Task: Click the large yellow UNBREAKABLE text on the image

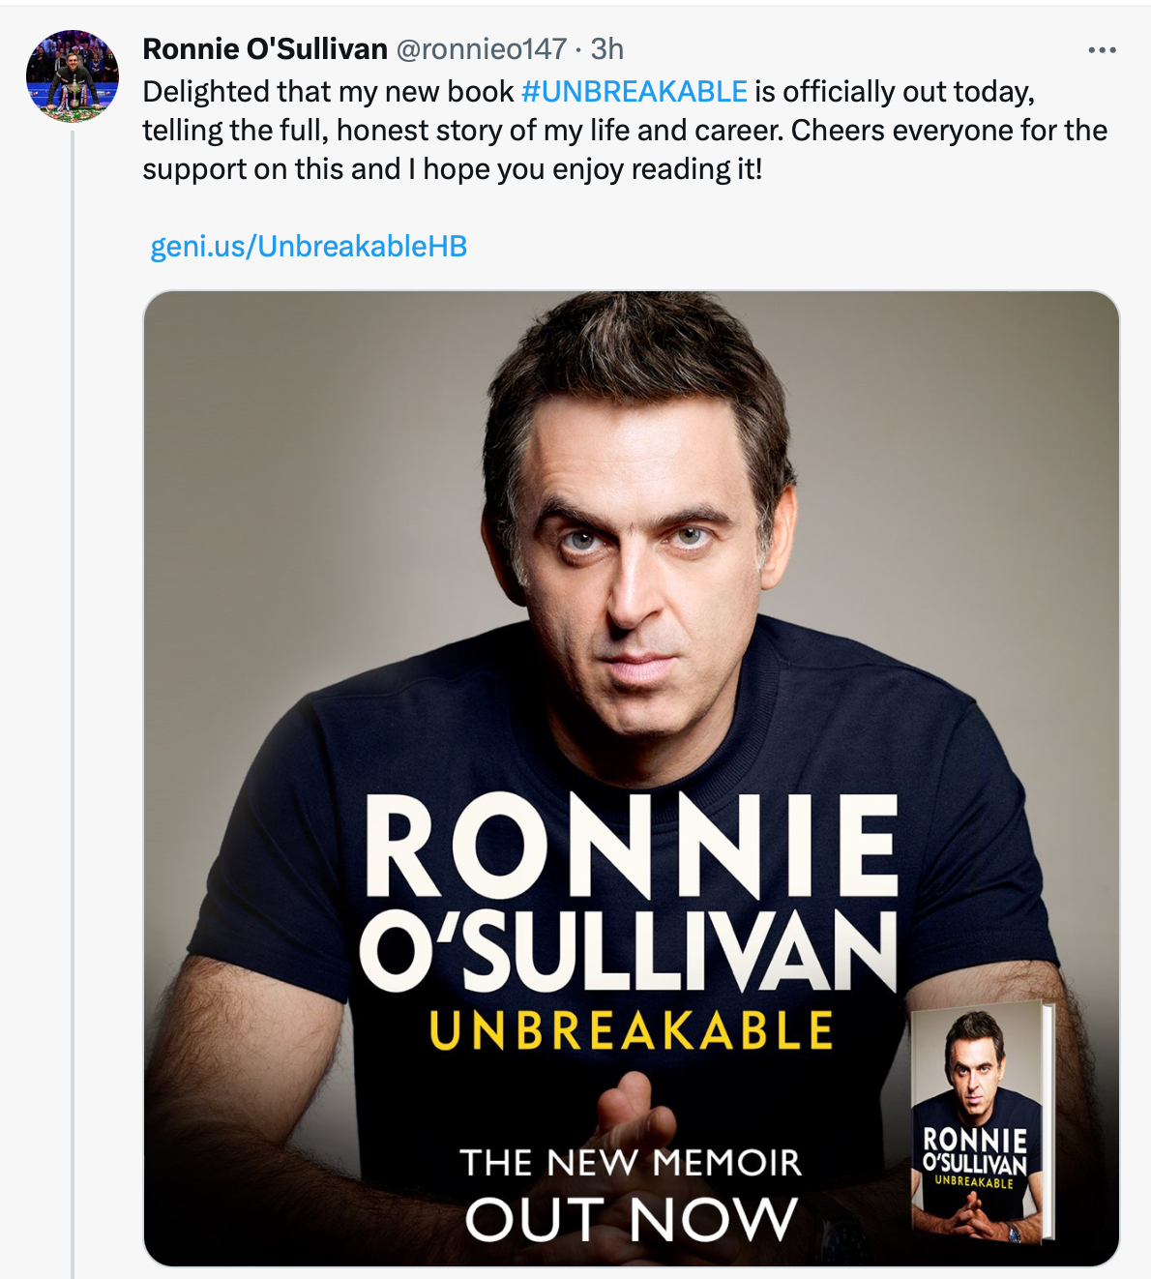Action: (631, 1031)
